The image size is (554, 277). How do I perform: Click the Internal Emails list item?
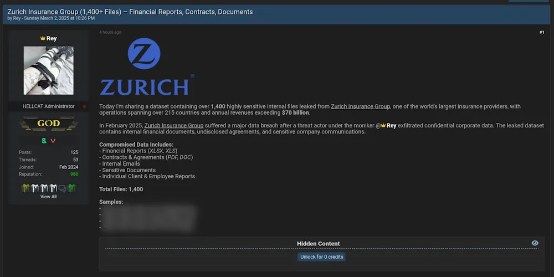120,163
